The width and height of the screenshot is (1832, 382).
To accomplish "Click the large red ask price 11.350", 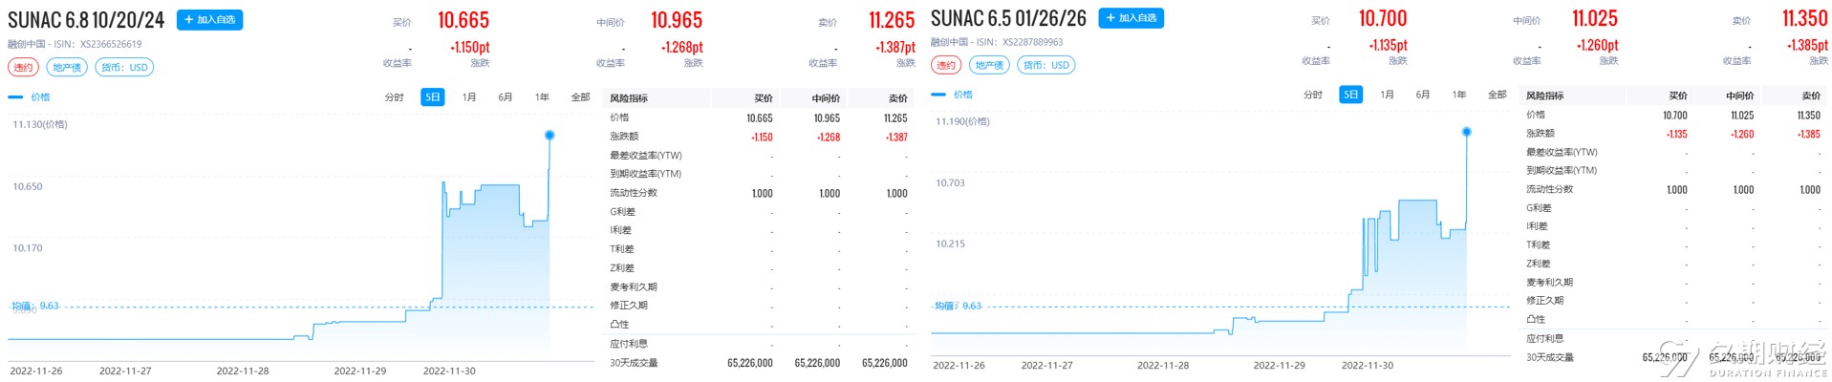I will (1805, 18).
